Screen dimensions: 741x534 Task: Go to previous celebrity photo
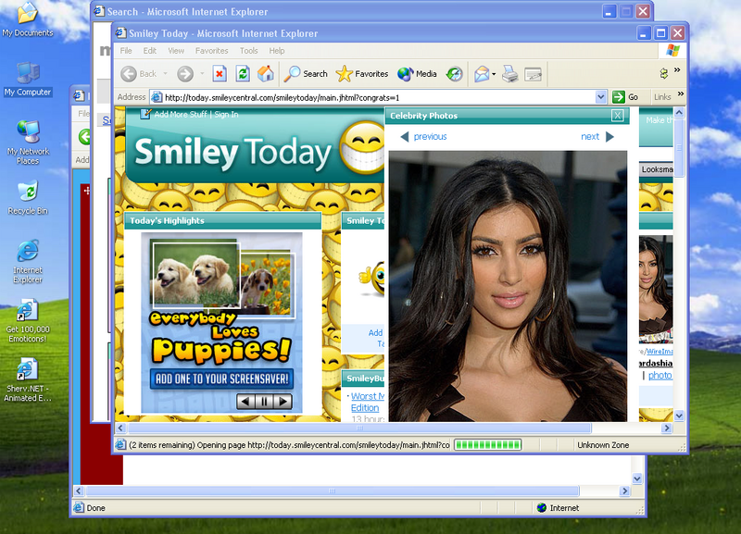[423, 136]
